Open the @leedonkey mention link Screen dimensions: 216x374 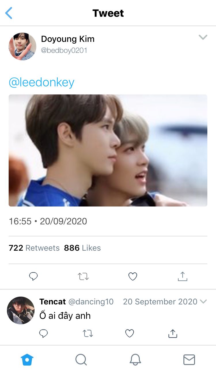[x=41, y=82]
